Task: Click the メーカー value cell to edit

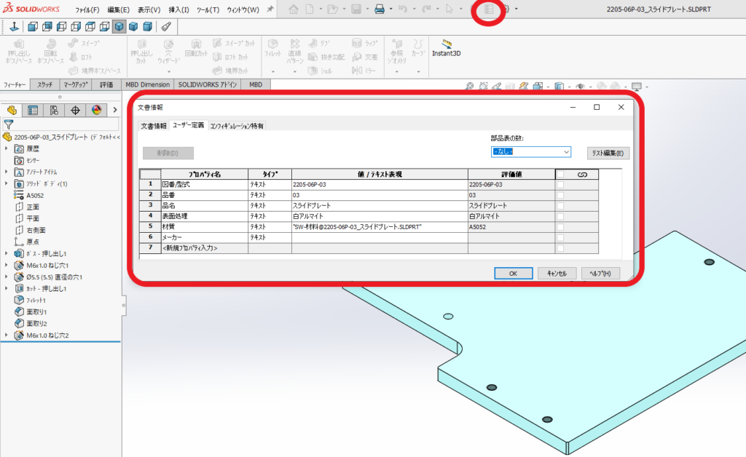Action: [x=379, y=237]
